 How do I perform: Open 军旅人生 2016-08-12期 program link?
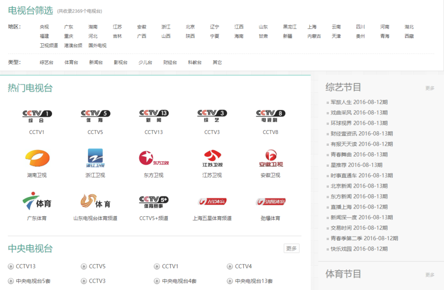(x=359, y=102)
